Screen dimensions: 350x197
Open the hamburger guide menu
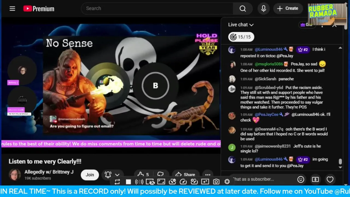12,8
